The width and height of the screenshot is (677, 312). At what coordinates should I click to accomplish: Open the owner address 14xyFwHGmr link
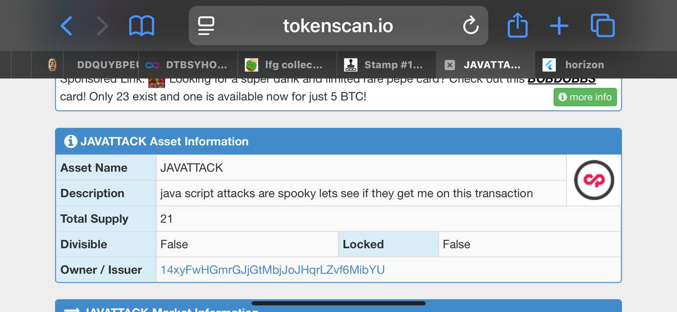[x=272, y=270]
